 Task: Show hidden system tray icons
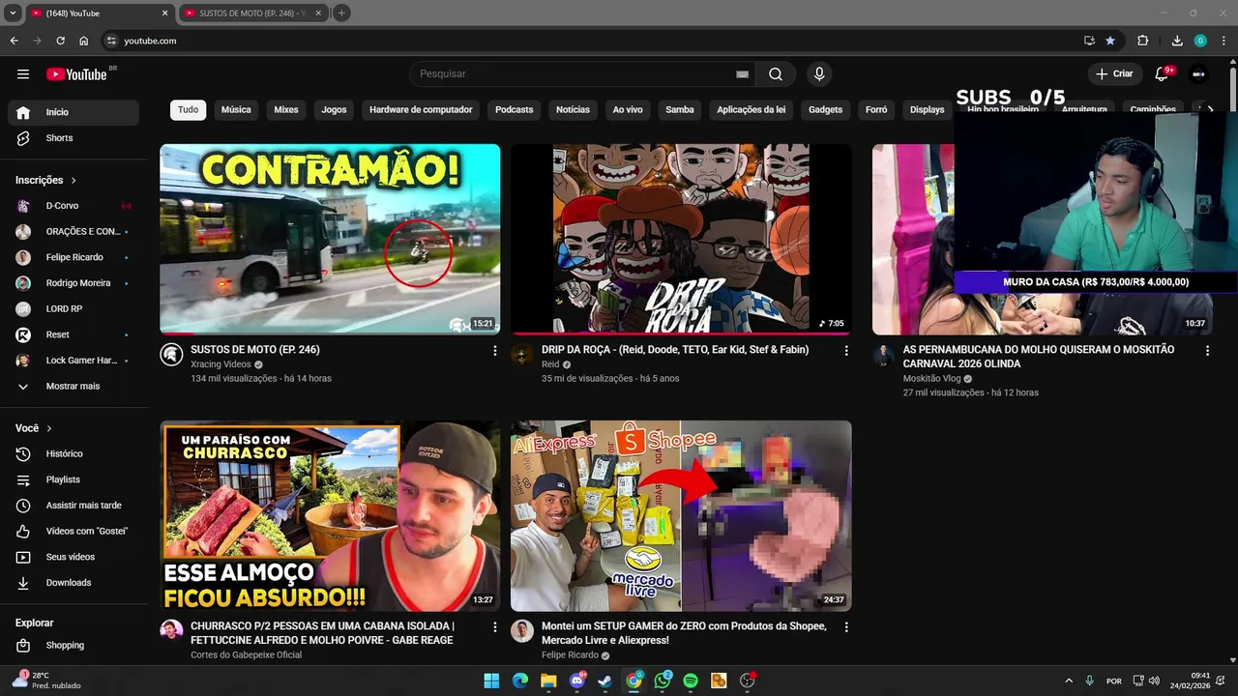[1069, 681]
